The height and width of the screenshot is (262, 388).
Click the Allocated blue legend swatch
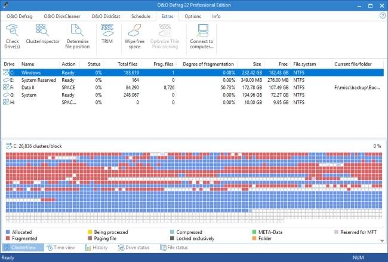pyautogui.click(x=8, y=232)
